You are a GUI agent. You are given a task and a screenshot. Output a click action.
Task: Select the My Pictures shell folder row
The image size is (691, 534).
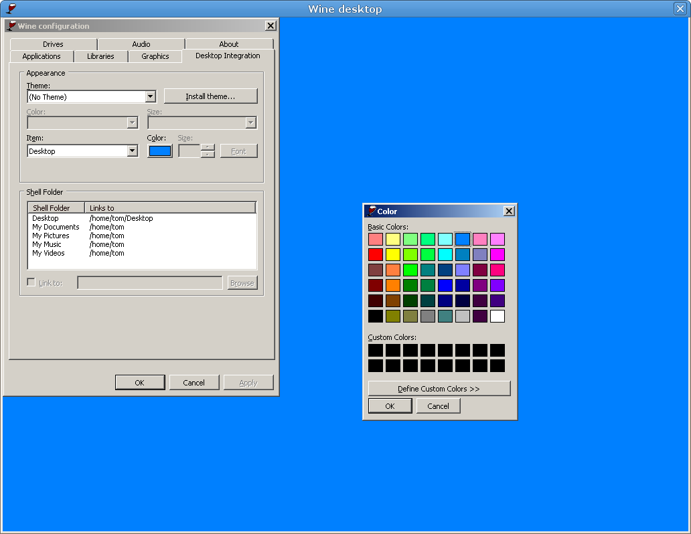(142, 236)
